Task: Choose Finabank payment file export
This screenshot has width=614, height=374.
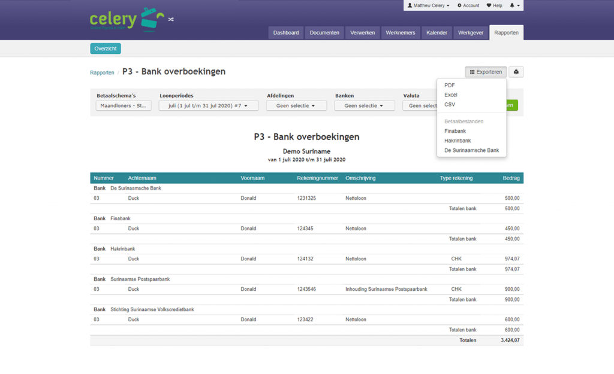Action: pyautogui.click(x=455, y=131)
